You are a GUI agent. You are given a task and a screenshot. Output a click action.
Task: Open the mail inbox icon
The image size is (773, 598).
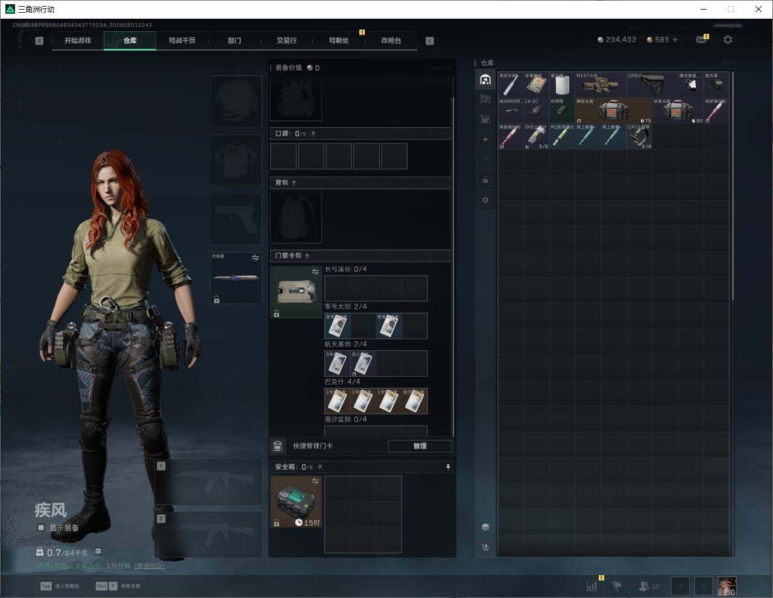coord(701,40)
